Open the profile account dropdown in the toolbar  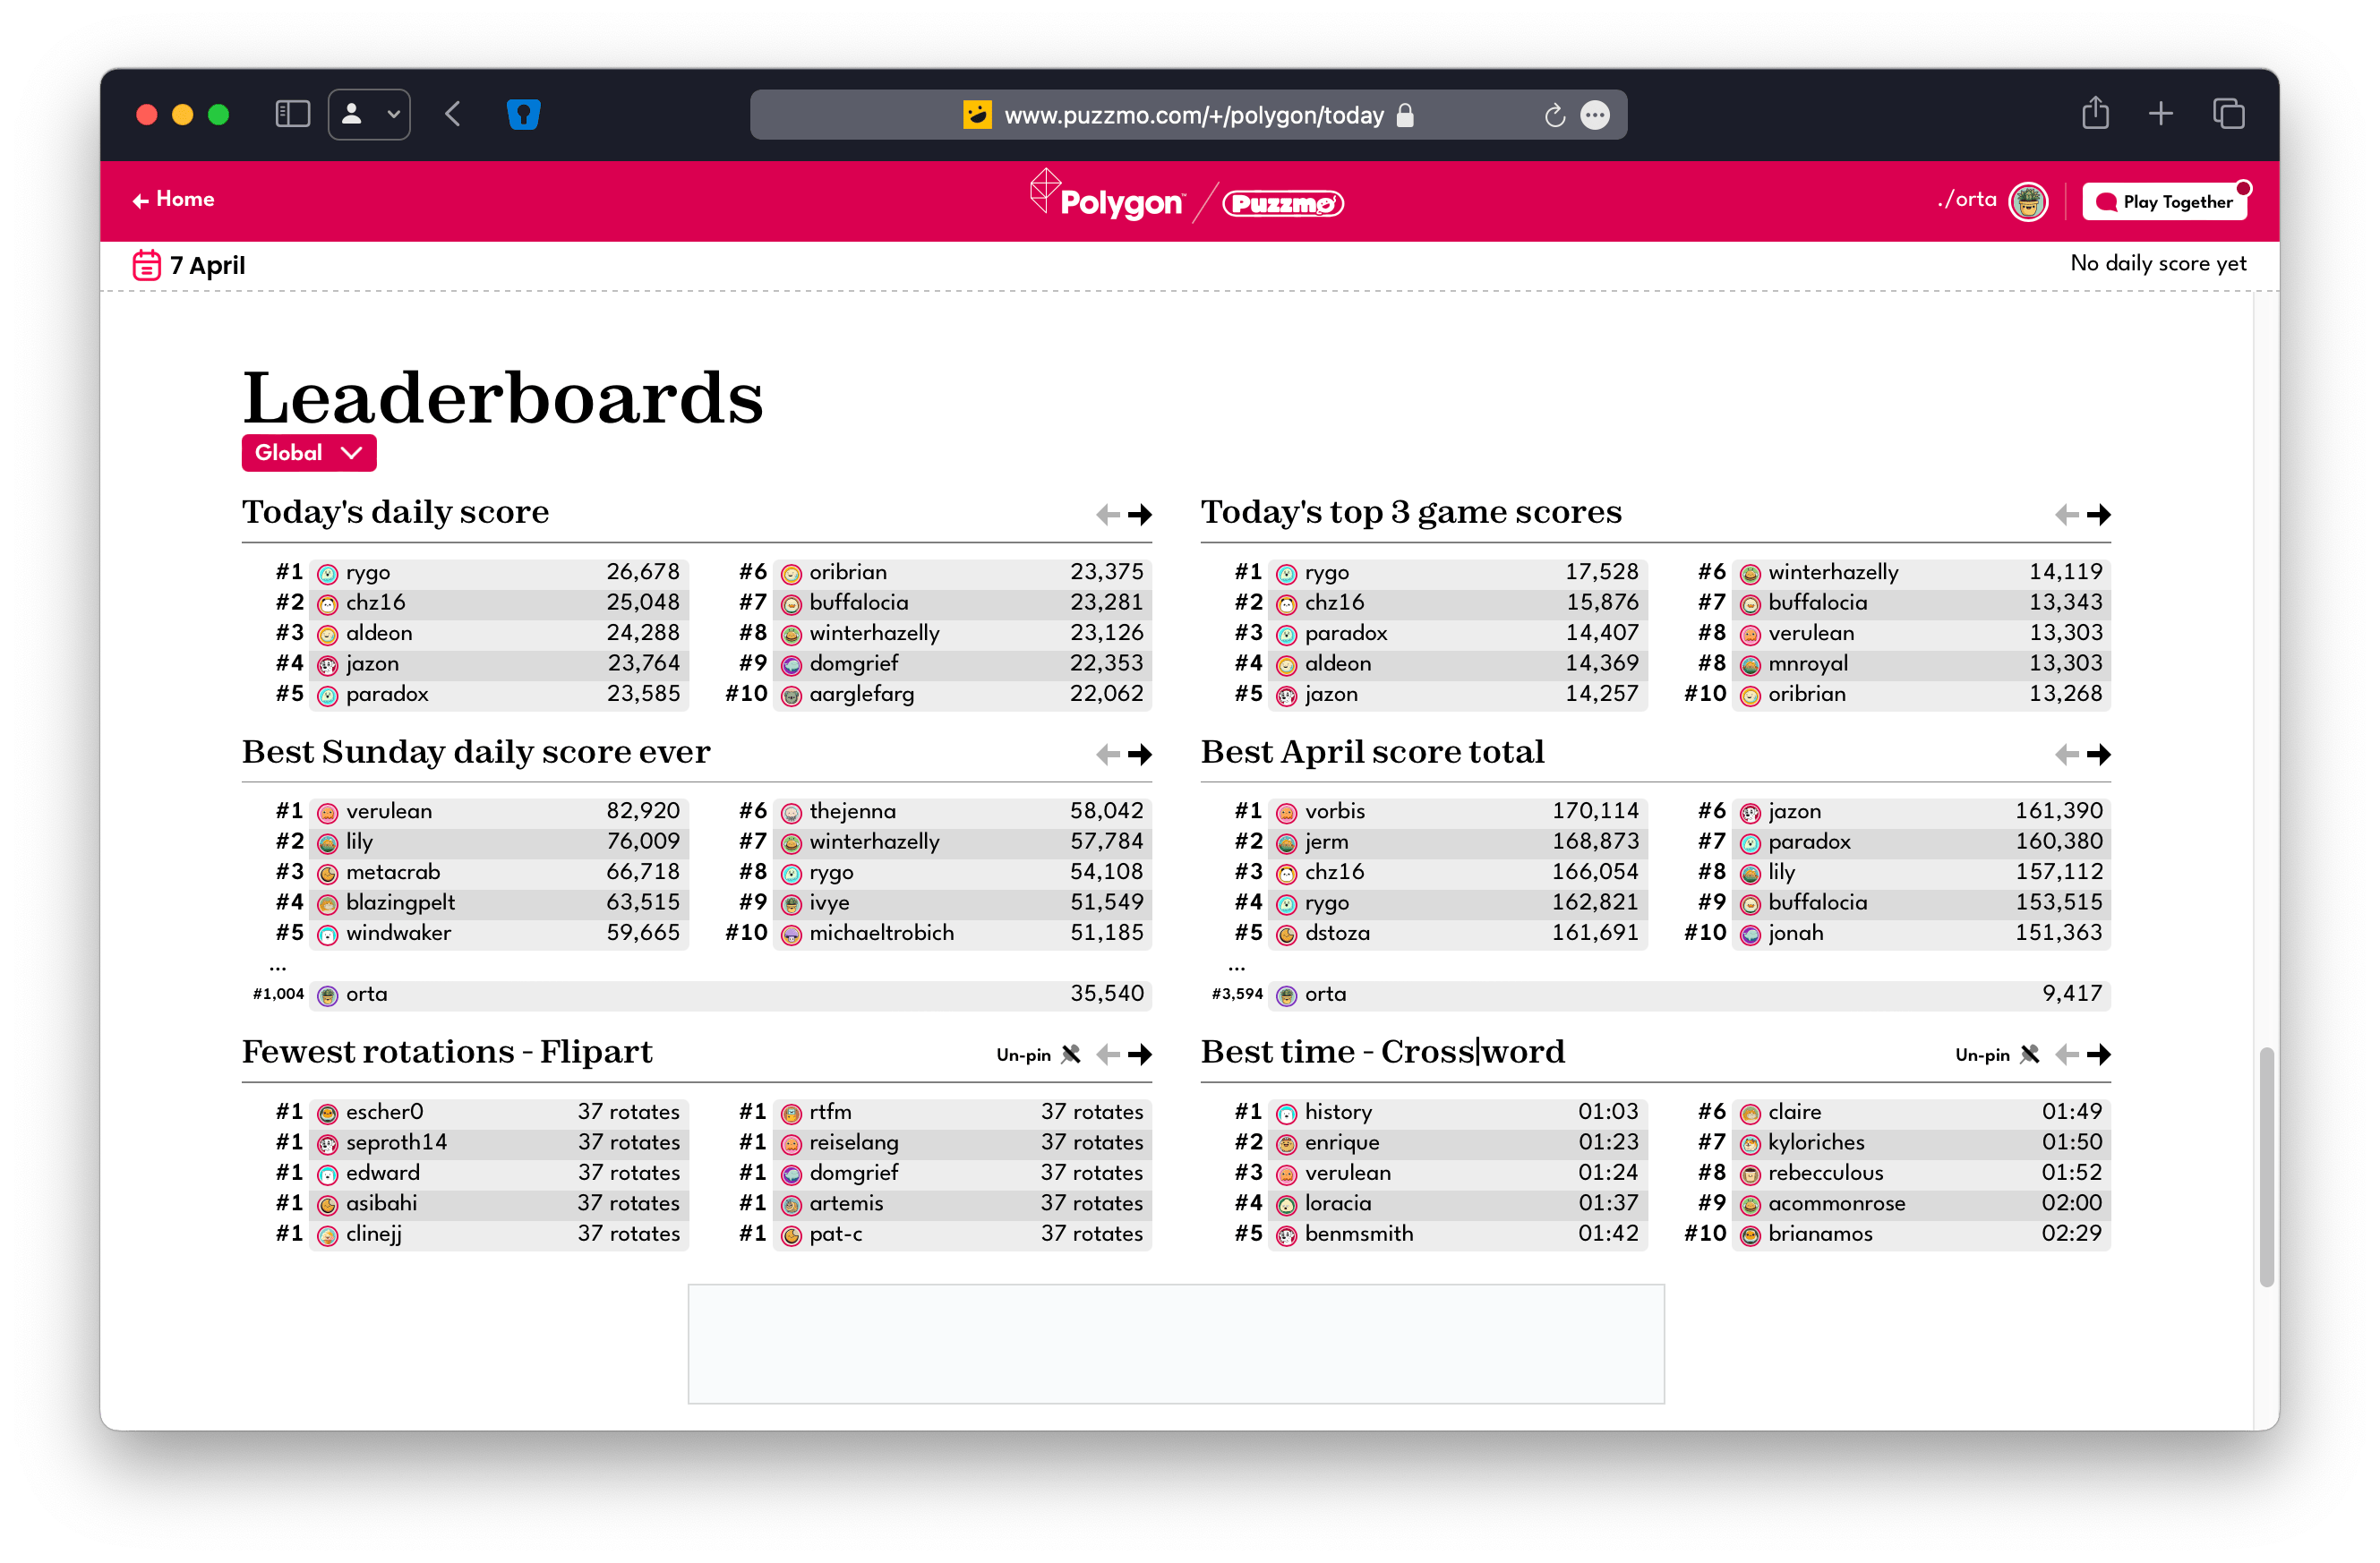click(368, 114)
